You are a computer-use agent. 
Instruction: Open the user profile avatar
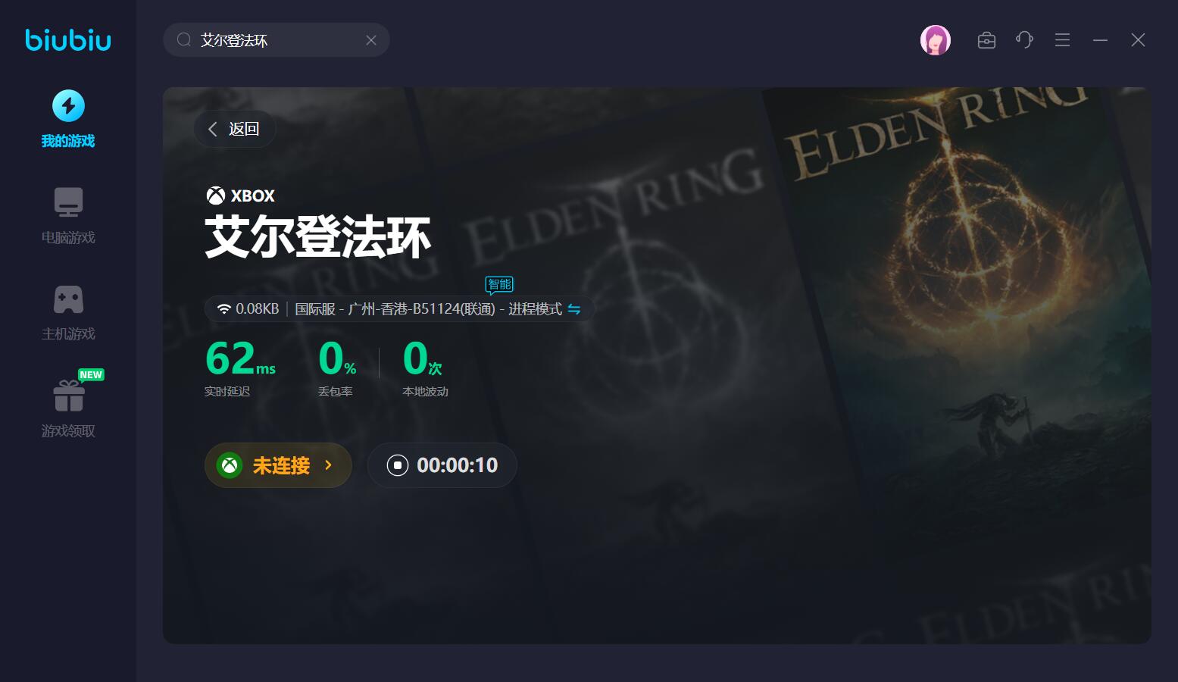[936, 40]
